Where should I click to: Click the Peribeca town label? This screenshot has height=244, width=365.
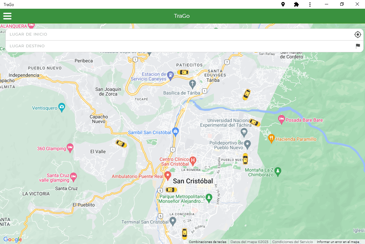[84, 61]
